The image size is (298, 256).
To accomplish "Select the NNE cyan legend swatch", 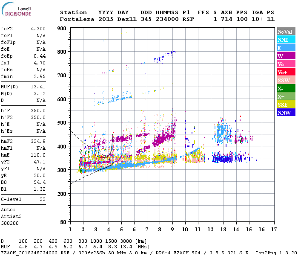I will [286, 39].
